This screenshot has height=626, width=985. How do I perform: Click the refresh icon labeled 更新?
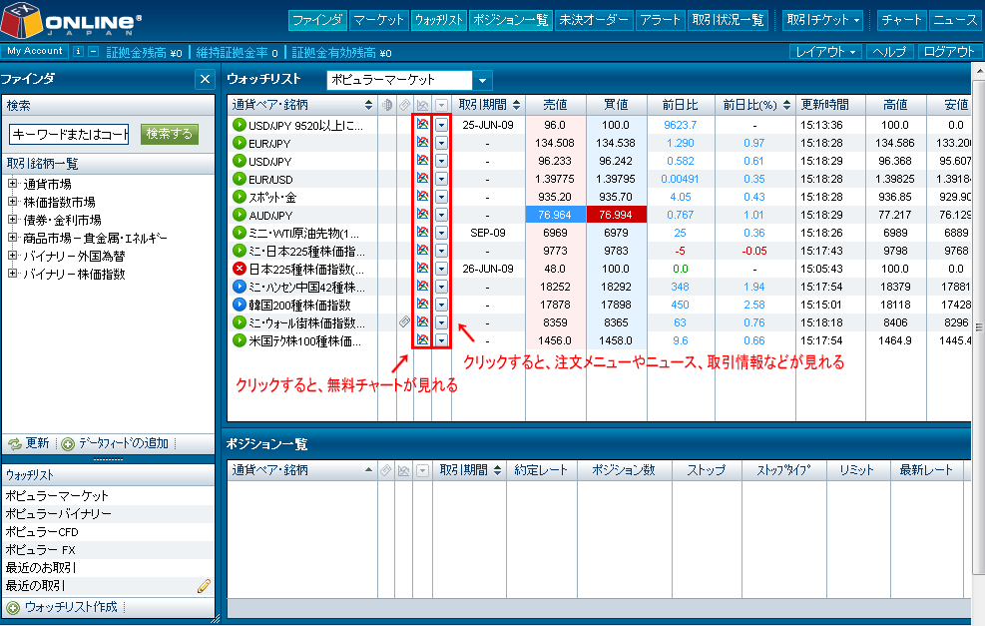tap(15, 443)
